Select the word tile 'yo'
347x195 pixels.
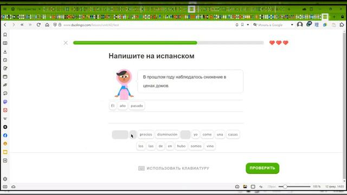[x=195, y=134]
